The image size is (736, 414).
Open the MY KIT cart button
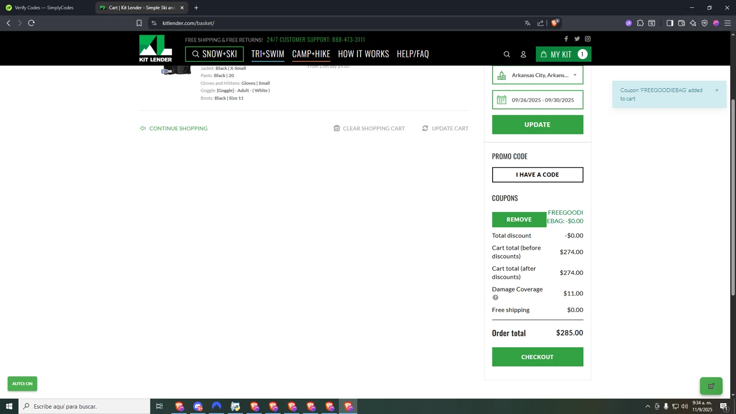pos(563,54)
